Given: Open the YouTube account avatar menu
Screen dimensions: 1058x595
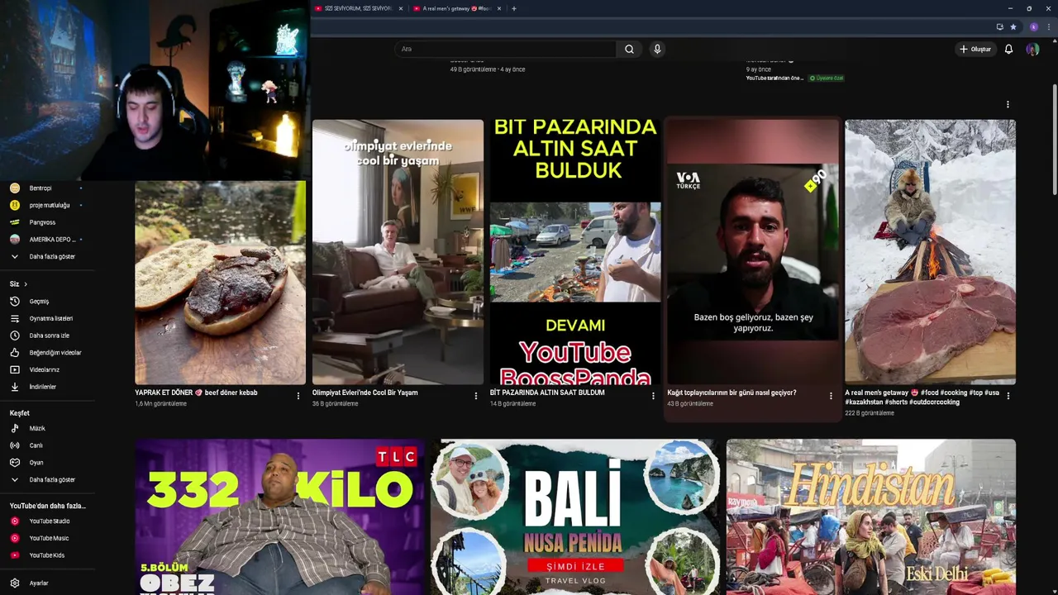Looking at the screenshot, I should [1032, 50].
